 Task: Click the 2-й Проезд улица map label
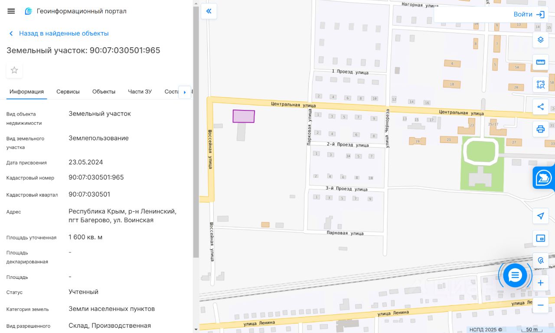point(347,145)
